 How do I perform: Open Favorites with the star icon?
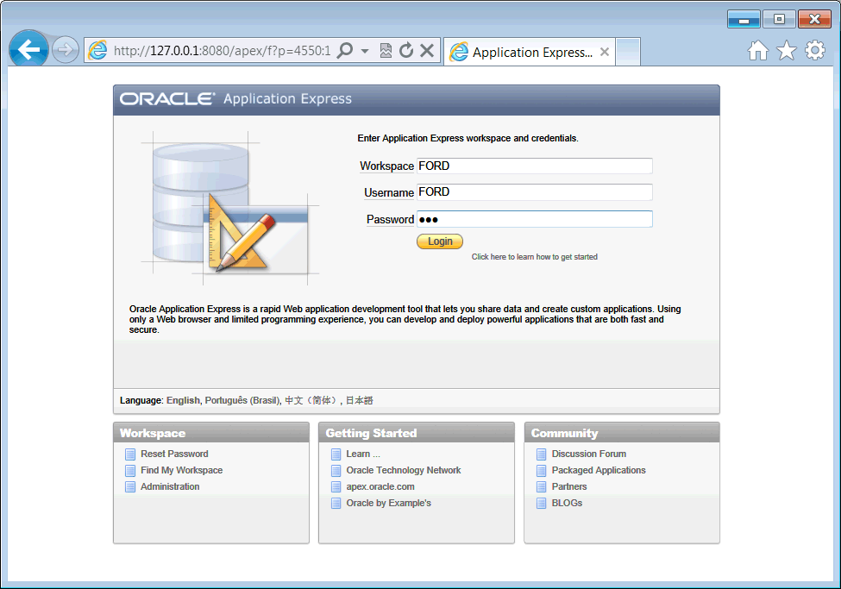[x=787, y=50]
